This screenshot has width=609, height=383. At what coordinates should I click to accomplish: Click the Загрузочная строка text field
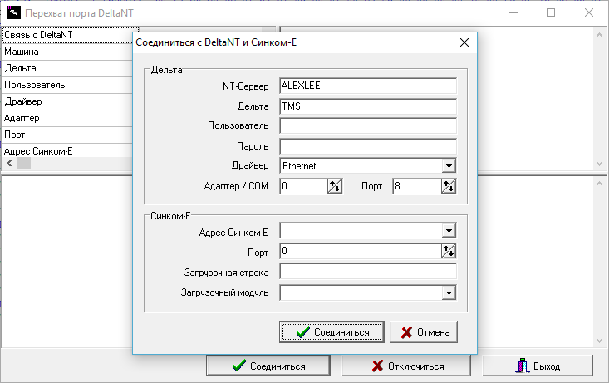coord(368,272)
